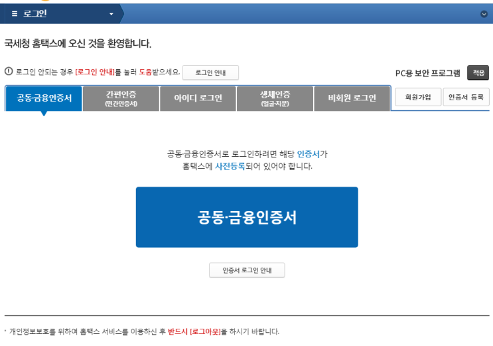The image size is (493, 346).
Task: Click the large blue 공동·금융인증서 login button
Action: pos(247,217)
